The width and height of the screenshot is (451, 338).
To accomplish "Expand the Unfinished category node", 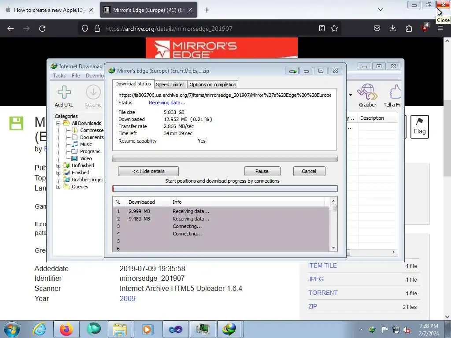I will coord(59,165).
